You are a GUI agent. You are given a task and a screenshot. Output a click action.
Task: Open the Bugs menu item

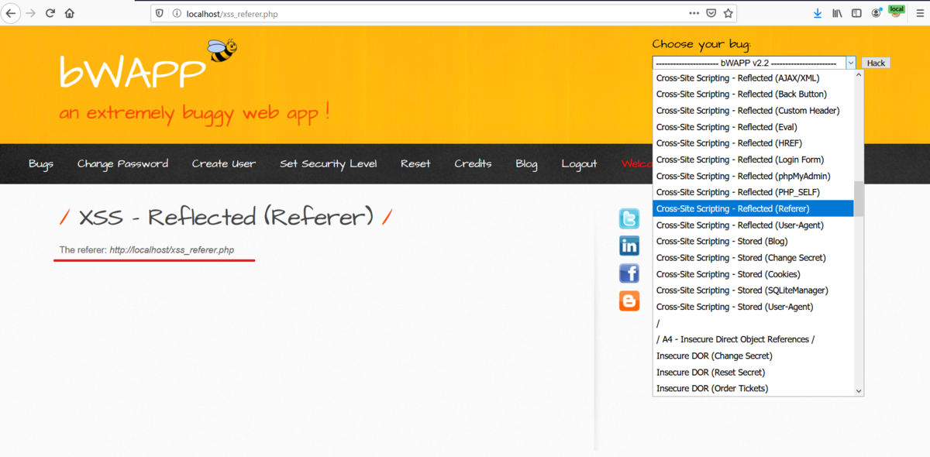click(41, 163)
